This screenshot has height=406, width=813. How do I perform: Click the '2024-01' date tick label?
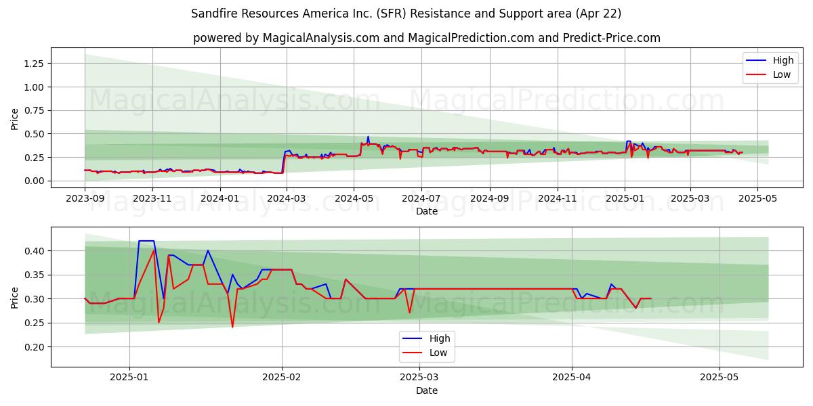click(x=220, y=199)
